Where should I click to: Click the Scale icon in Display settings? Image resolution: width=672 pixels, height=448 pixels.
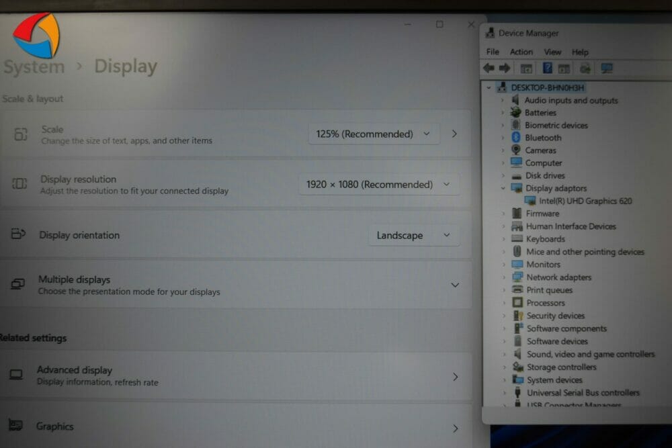point(21,134)
